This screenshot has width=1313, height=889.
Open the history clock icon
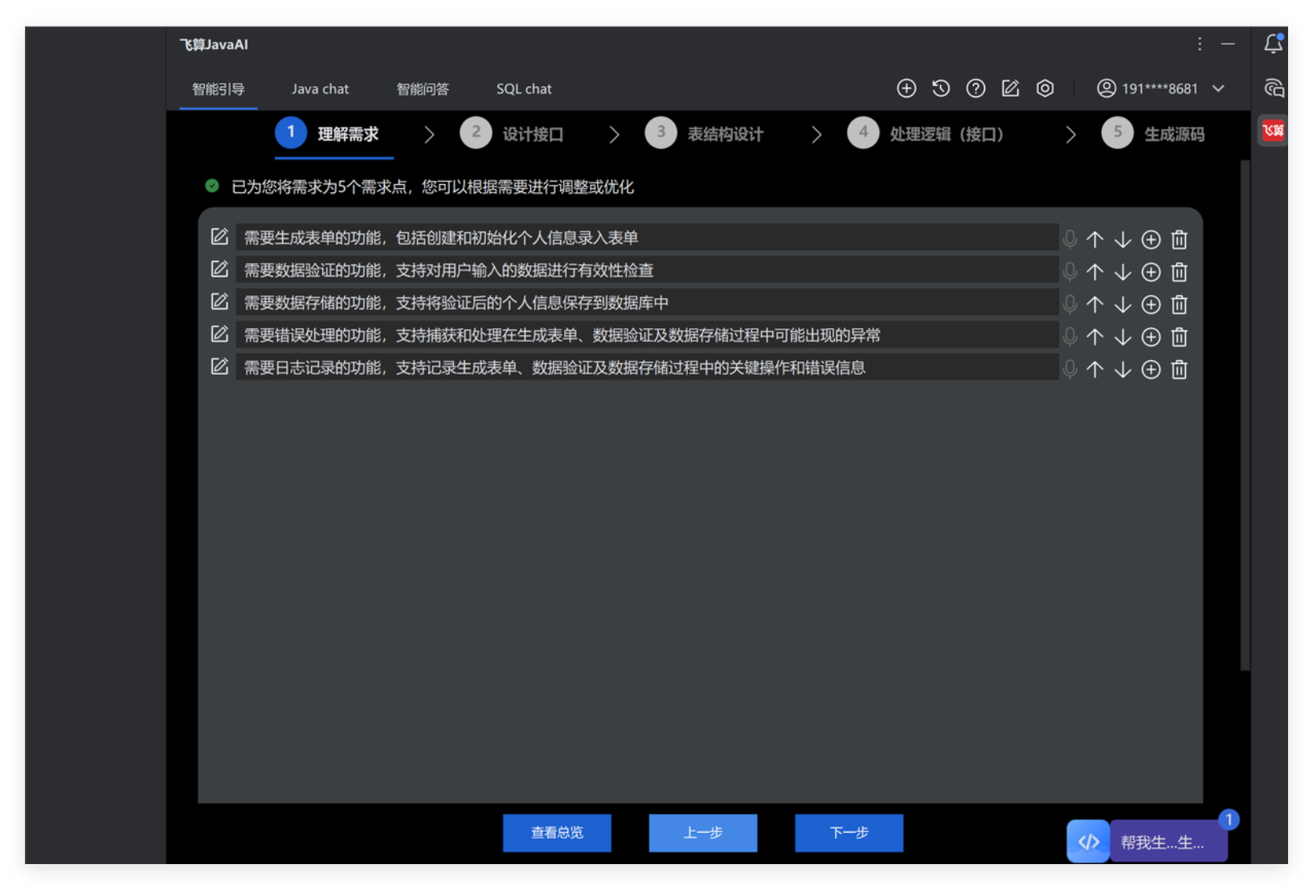pyautogui.click(x=941, y=88)
